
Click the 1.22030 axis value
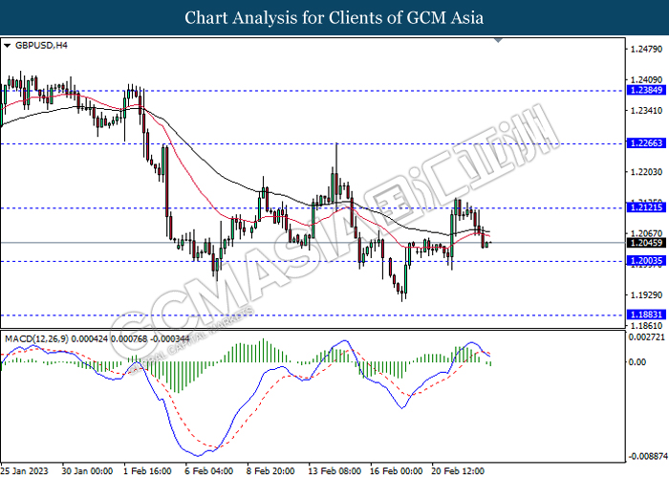646,172
